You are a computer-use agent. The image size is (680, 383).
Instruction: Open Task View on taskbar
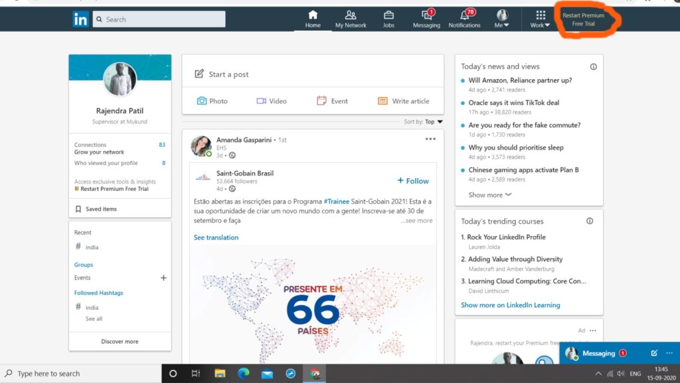(x=196, y=374)
